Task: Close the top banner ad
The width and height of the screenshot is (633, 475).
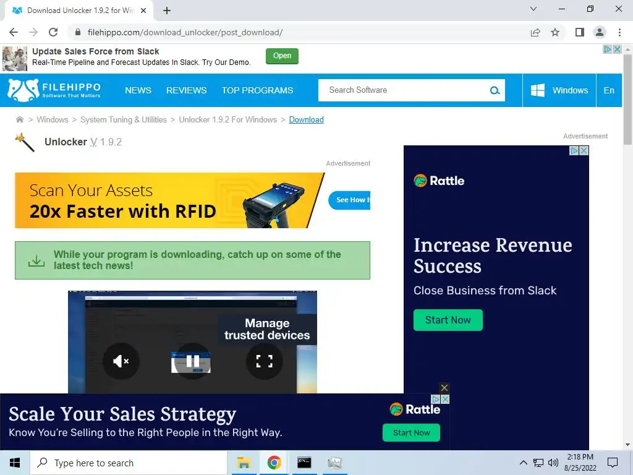Action: click(617, 49)
